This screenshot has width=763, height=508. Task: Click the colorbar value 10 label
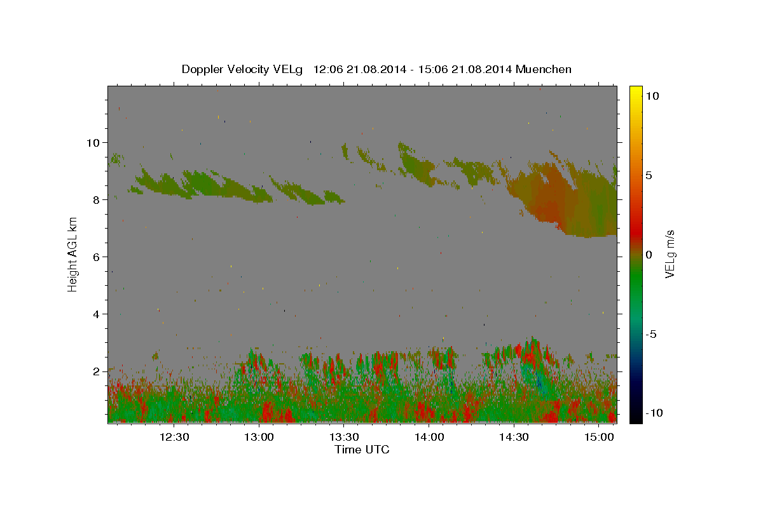point(652,95)
